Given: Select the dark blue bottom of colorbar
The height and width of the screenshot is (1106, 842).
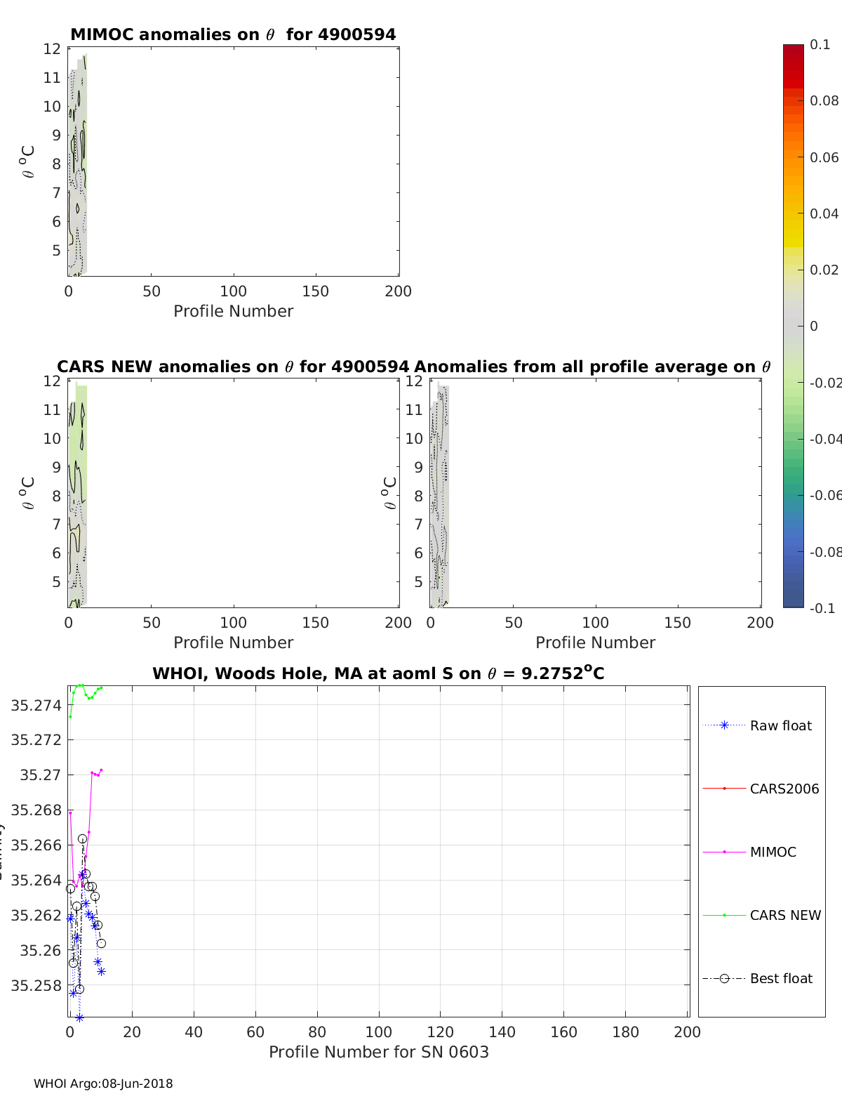Looking at the screenshot, I should (x=793, y=600).
